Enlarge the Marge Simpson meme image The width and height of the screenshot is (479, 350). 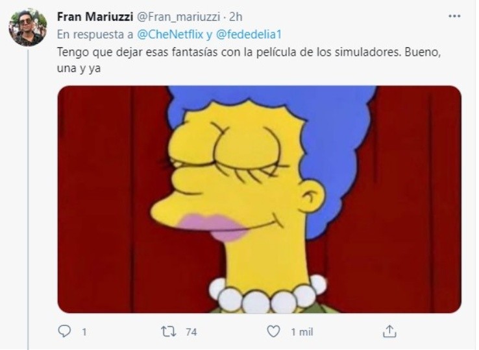[x=260, y=200]
